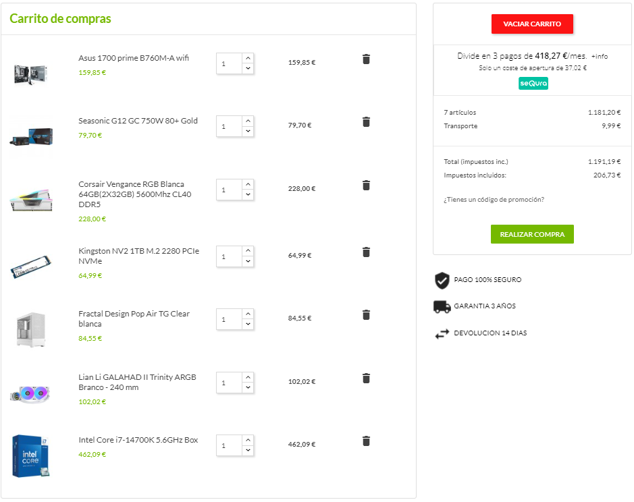Open Corsair Vengance RGB Blanca product link

(134, 194)
